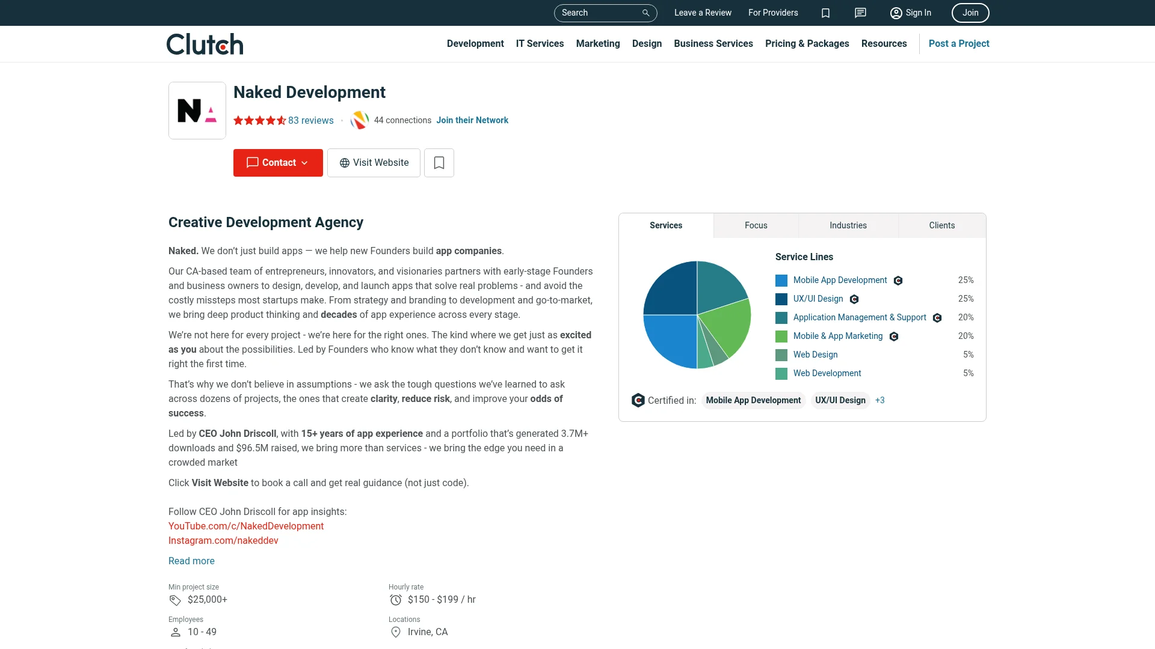Screen dimensions: 1155x649
Task: Open saved bookmarks icon in top bar
Action: (x=825, y=13)
